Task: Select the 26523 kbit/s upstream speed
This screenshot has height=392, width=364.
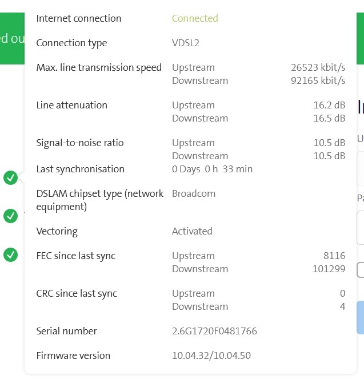Action: 318,67
